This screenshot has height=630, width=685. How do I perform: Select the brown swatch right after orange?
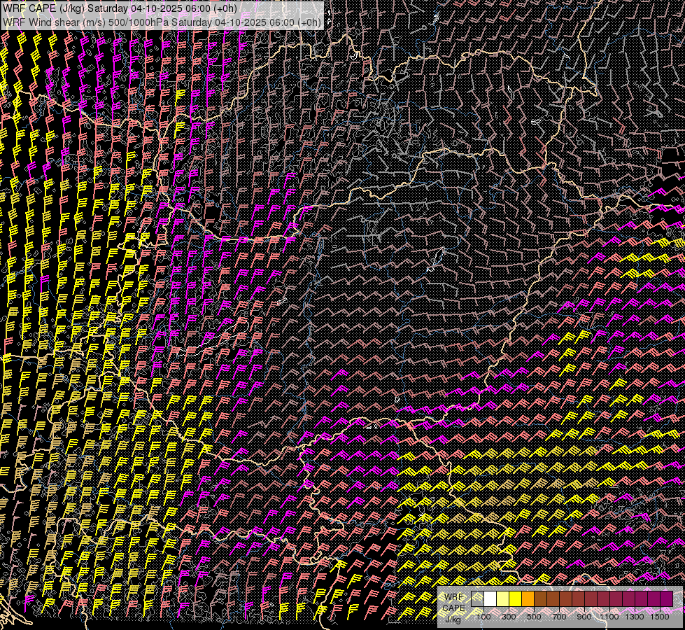click(541, 598)
